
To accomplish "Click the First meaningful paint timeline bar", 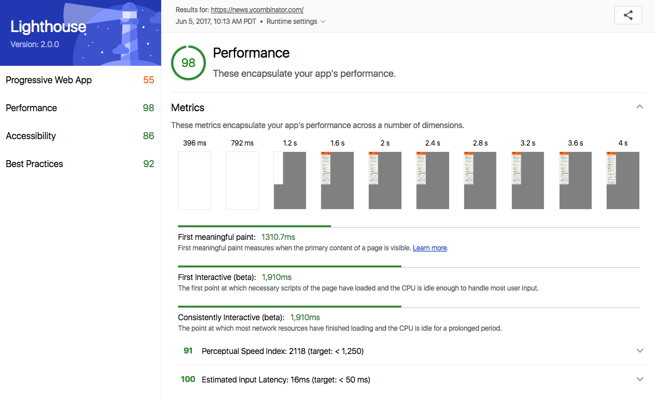I will (254, 226).
